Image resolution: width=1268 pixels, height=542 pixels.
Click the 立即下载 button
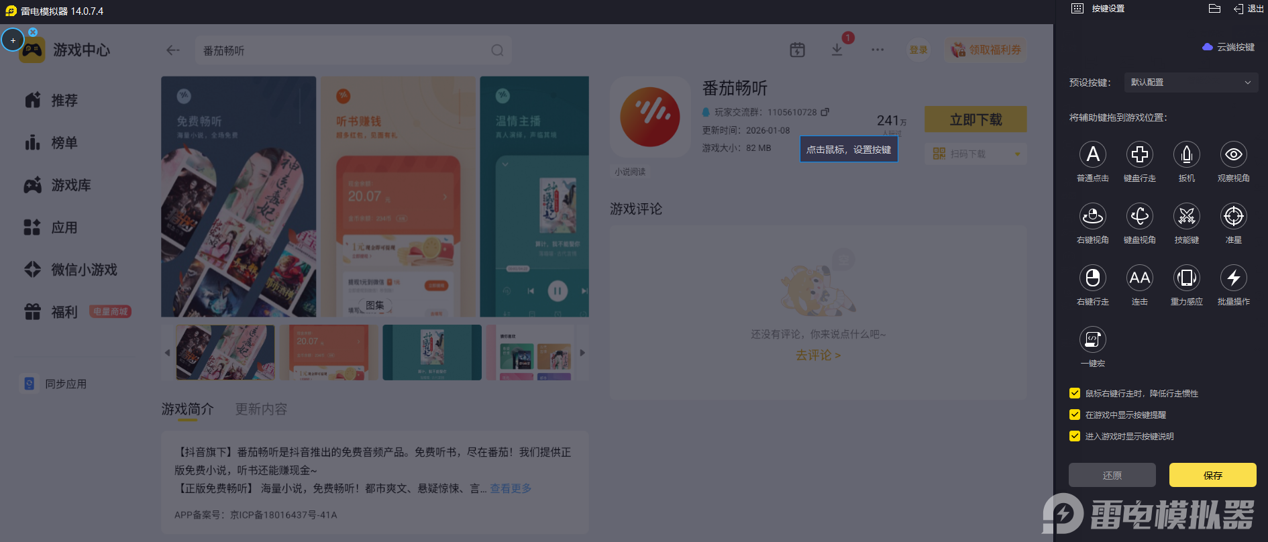tap(975, 119)
